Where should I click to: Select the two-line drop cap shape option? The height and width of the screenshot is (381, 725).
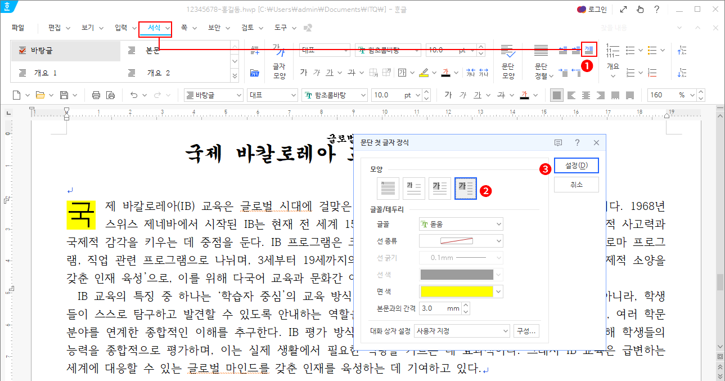(x=413, y=188)
